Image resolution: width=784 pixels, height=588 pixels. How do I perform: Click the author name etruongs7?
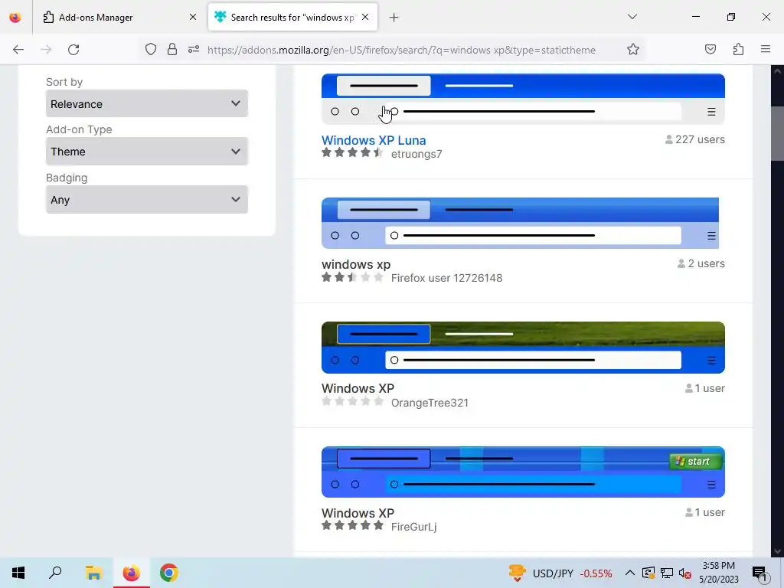(x=416, y=154)
